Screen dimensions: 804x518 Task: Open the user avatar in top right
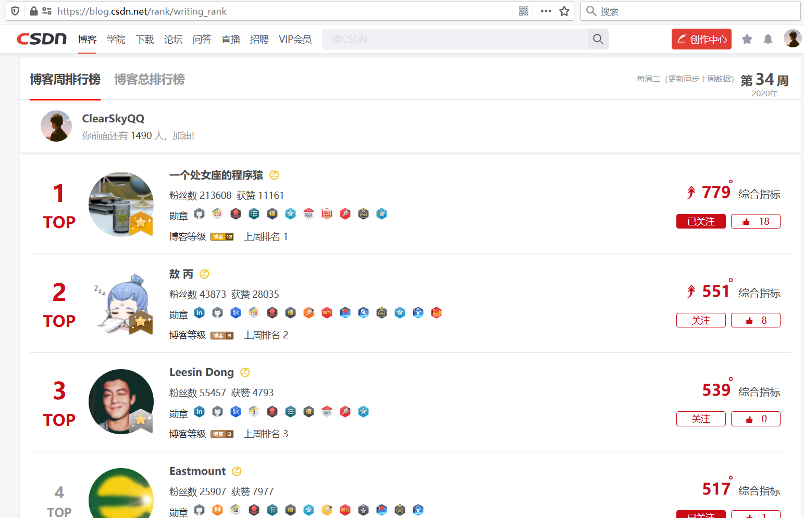click(x=793, y=39)
